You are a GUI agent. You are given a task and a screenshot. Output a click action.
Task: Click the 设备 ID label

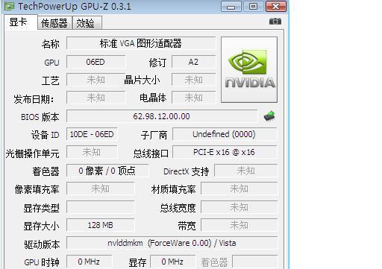point(46,135)
